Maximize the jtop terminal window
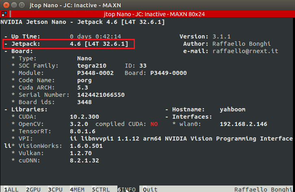The width and height of the screenshot is (295, 192). click(x=22, y=5)
